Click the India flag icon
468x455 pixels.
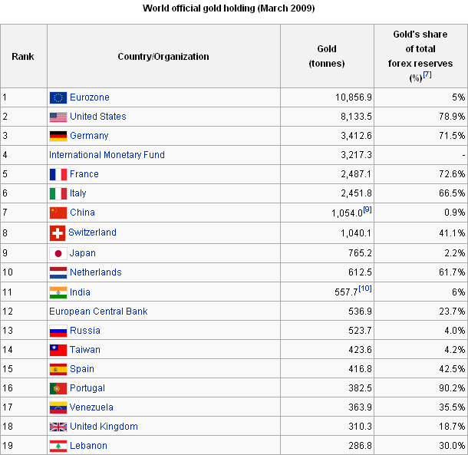coord(58,292)
